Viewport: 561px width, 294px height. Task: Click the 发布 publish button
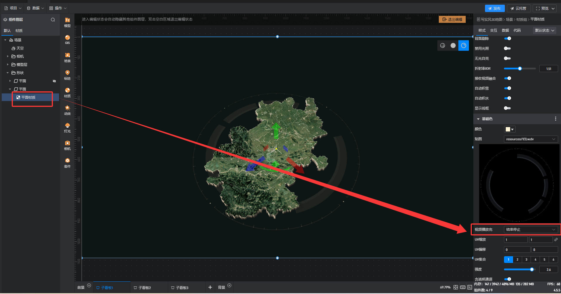(494, 8)
